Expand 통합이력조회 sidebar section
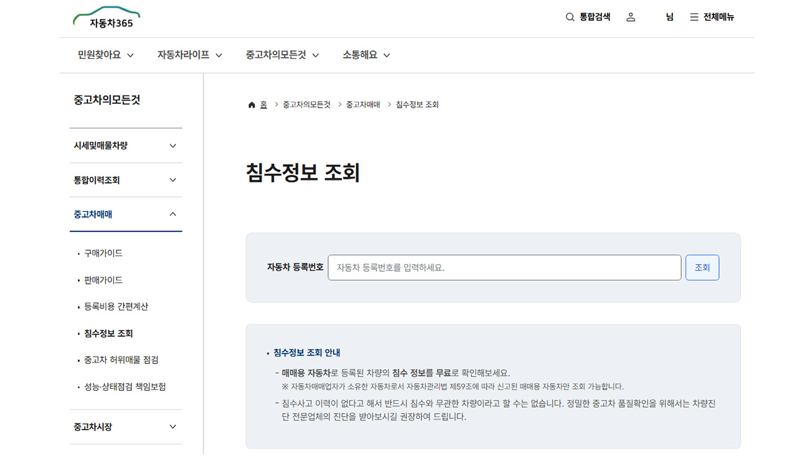Viewport: 811px width, 456px height. point(126,180)
